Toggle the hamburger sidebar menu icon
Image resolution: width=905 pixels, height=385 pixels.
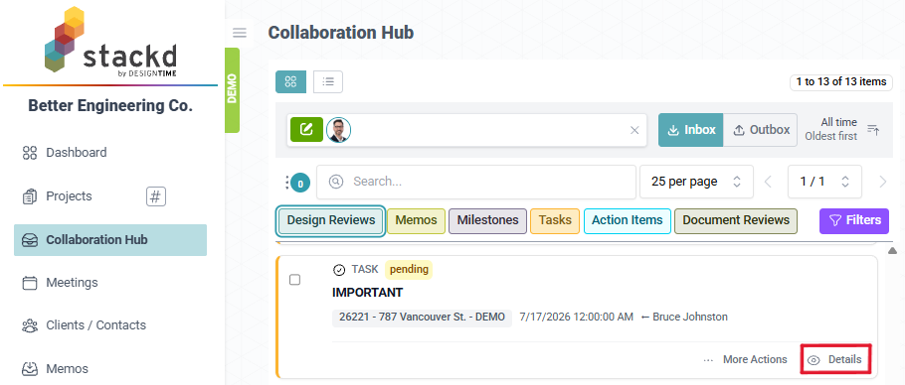[240, 33]
